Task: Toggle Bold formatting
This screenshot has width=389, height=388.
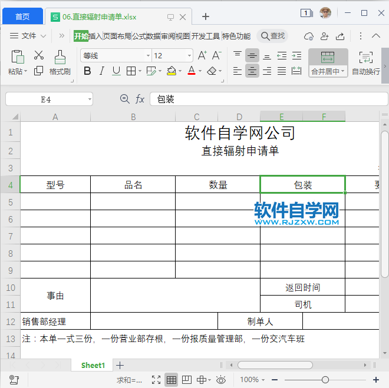Action: (x=87, y=71)
